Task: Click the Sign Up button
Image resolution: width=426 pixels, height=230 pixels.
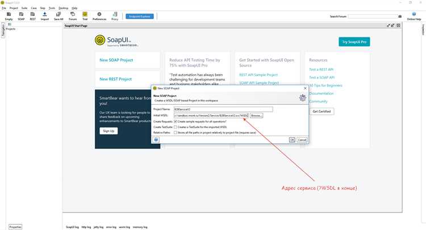Action: pyautogui.click(x=108, y=131)
